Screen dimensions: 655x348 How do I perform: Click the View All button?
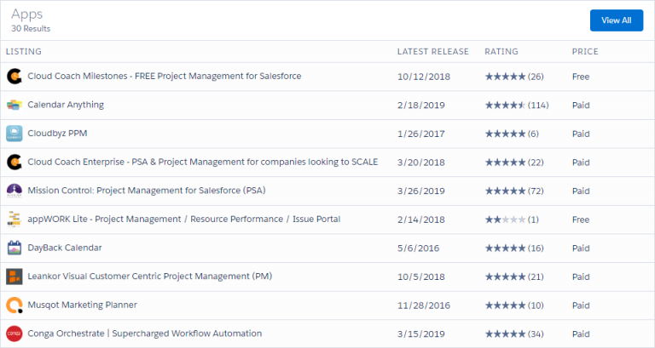tap(616, 20)
